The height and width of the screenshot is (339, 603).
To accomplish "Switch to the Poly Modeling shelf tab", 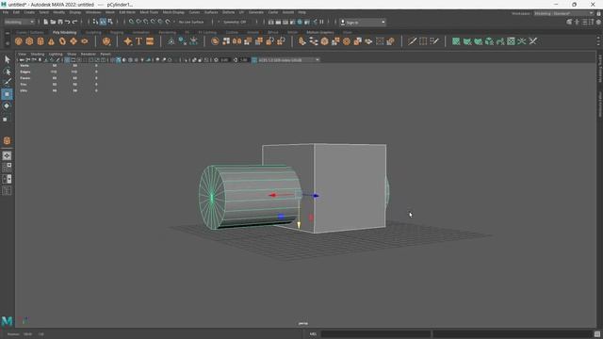I will (x=65, y=33).
